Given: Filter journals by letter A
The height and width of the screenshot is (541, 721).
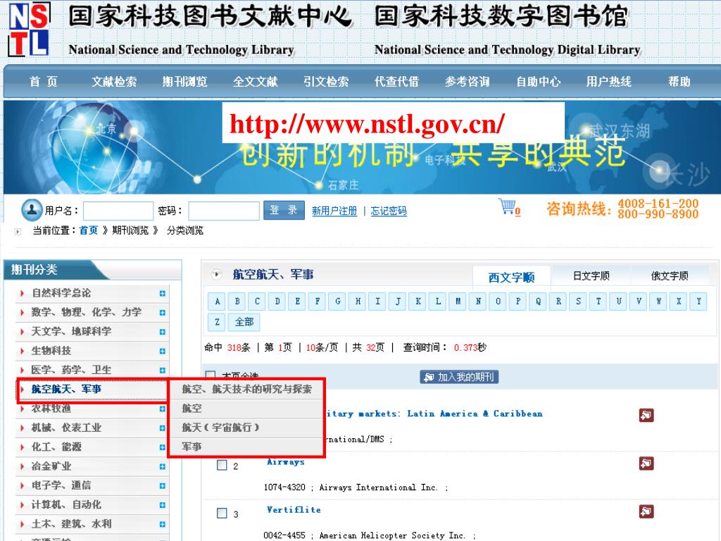Looking at the screenshot, I should (217, 301).
